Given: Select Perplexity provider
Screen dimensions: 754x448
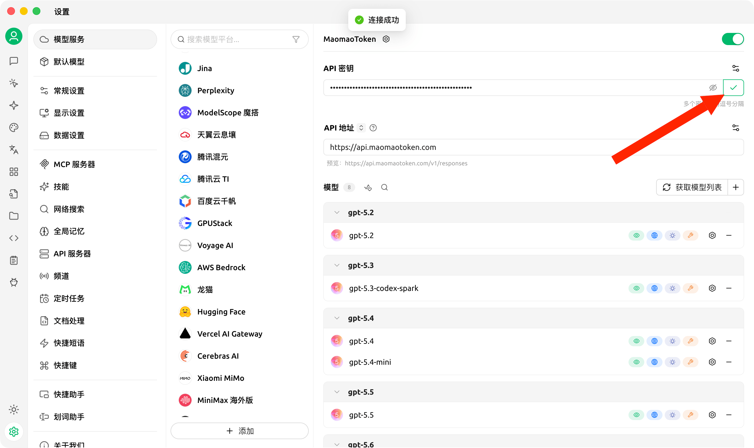Looking at the screenshot, I should click(240, 90).
